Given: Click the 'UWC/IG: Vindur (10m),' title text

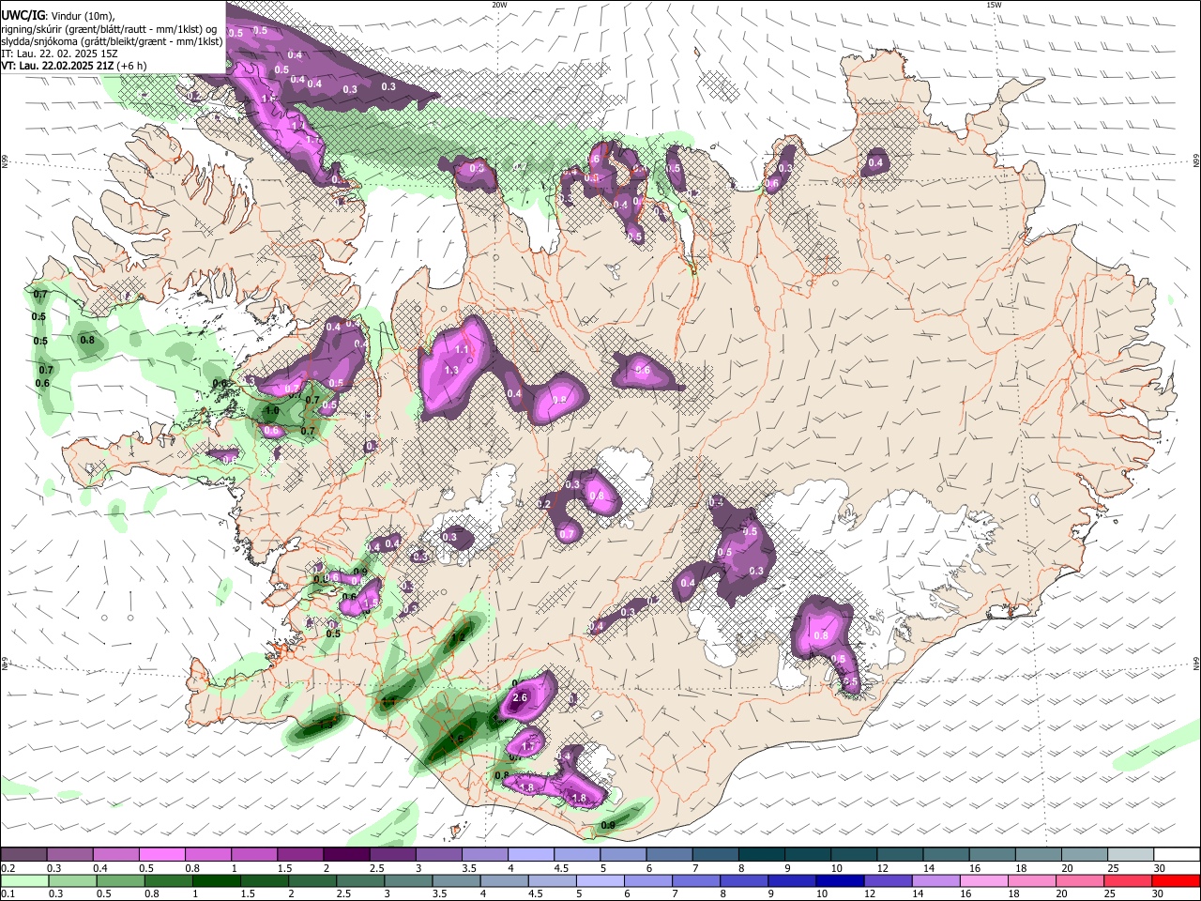Looking at the screenshot, I should 58,15.
